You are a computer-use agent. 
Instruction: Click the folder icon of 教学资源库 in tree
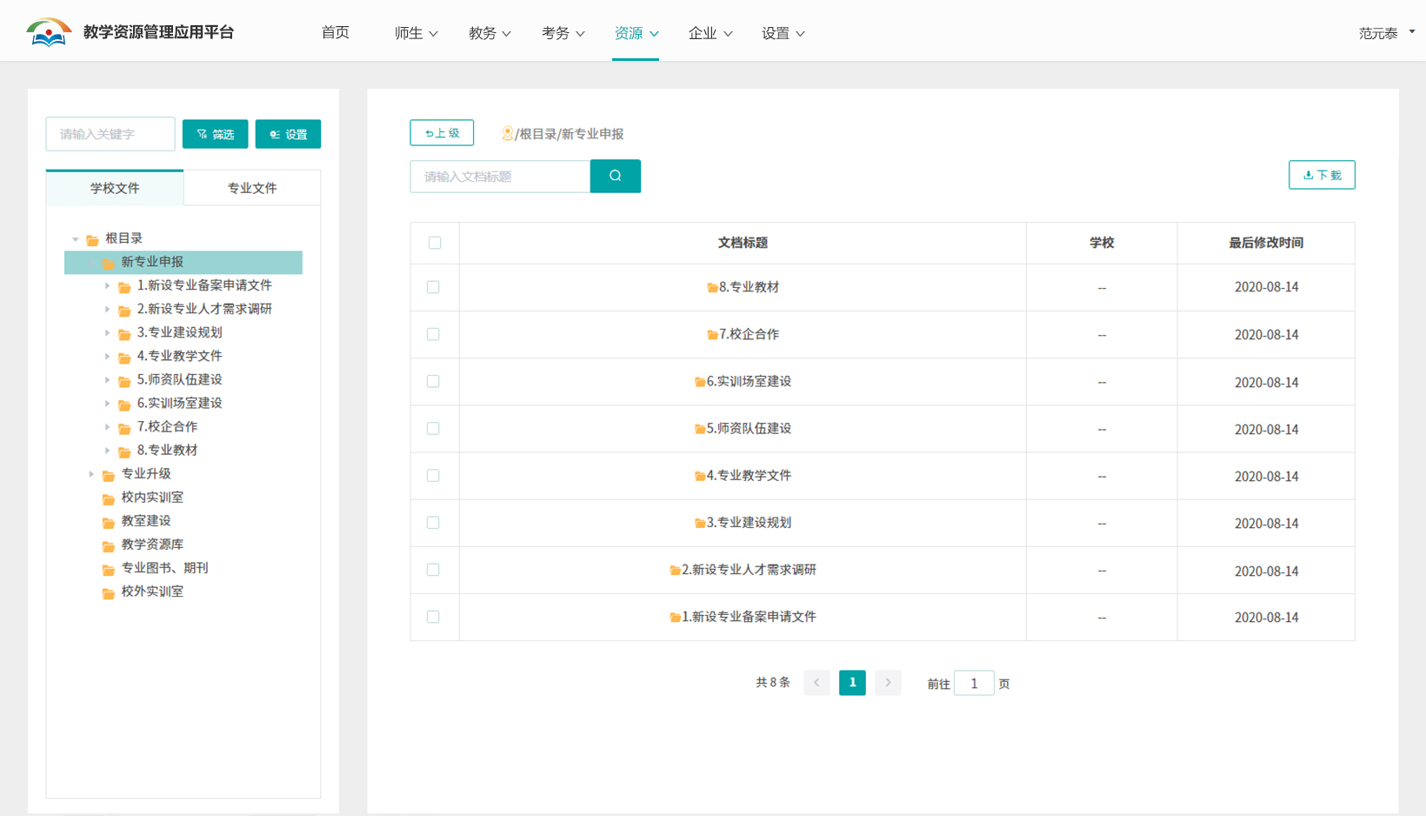coord(109,545)
